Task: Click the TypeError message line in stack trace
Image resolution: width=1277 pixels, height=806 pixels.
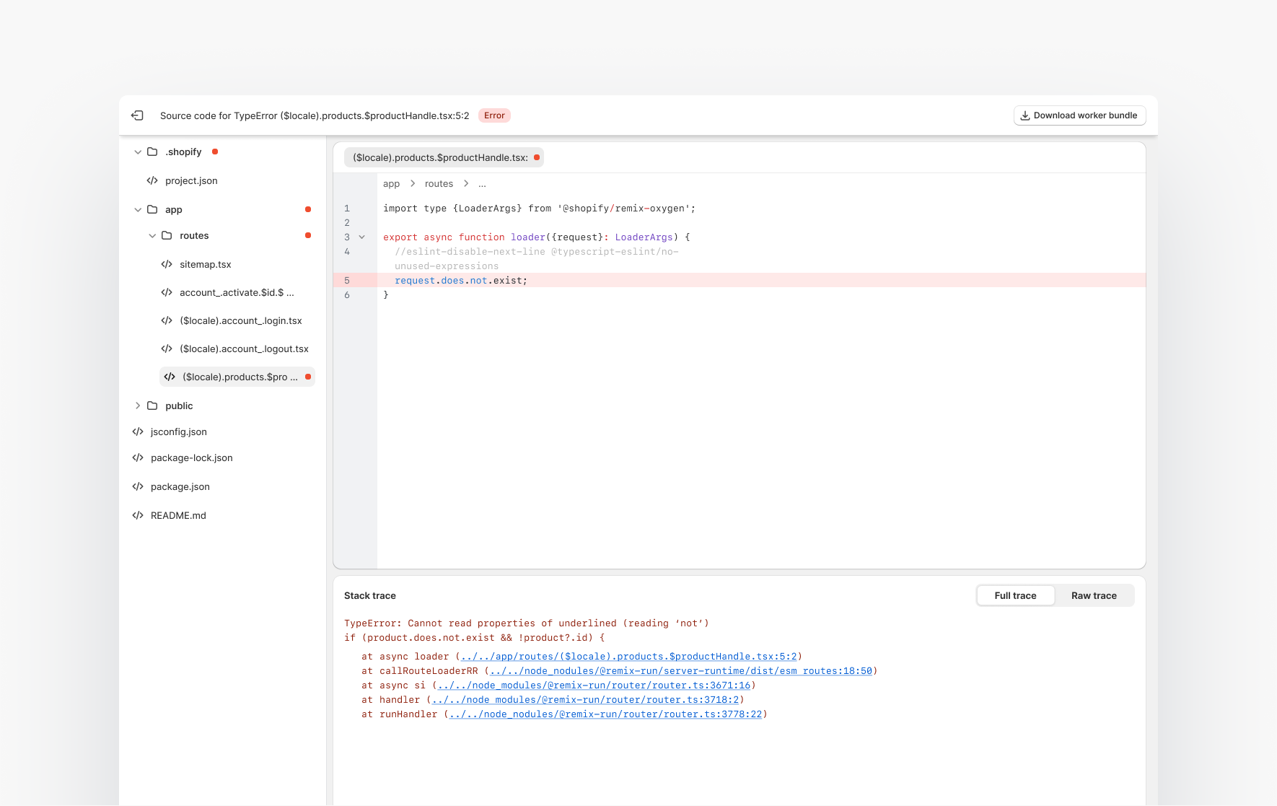Action: (527, 623)
